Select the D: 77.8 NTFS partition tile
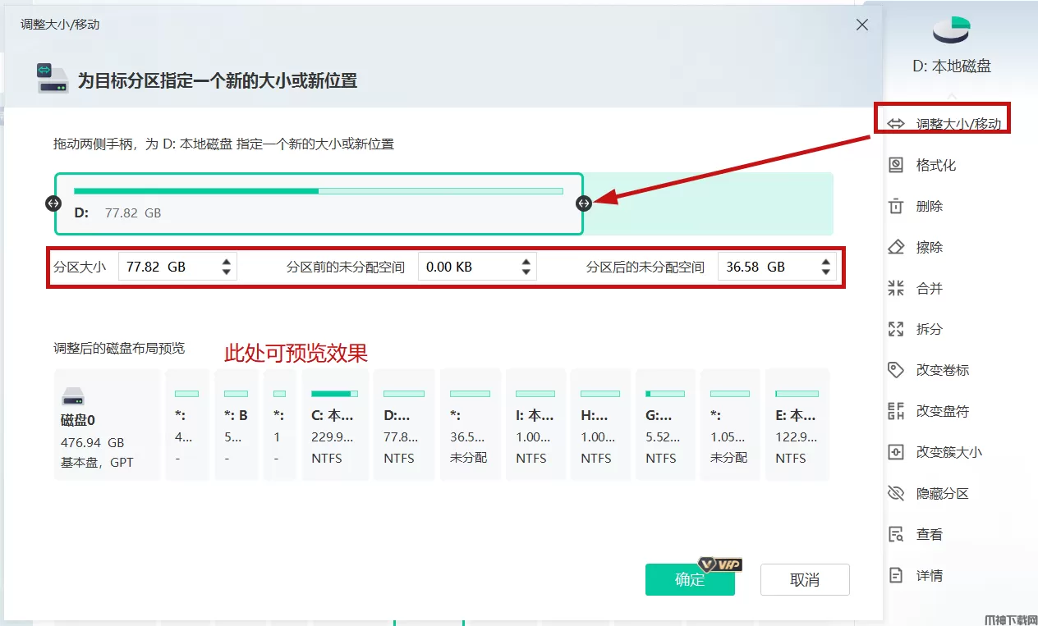Screen dimensions: 1038x626 pyautogui.click(x=404, y=424)
